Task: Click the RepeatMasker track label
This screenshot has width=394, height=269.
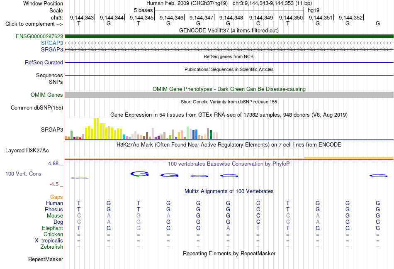Action: (x=46, y=259)
